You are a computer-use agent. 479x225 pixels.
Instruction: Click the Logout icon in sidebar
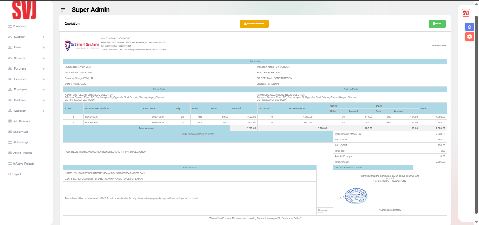[x=10, y=174]
